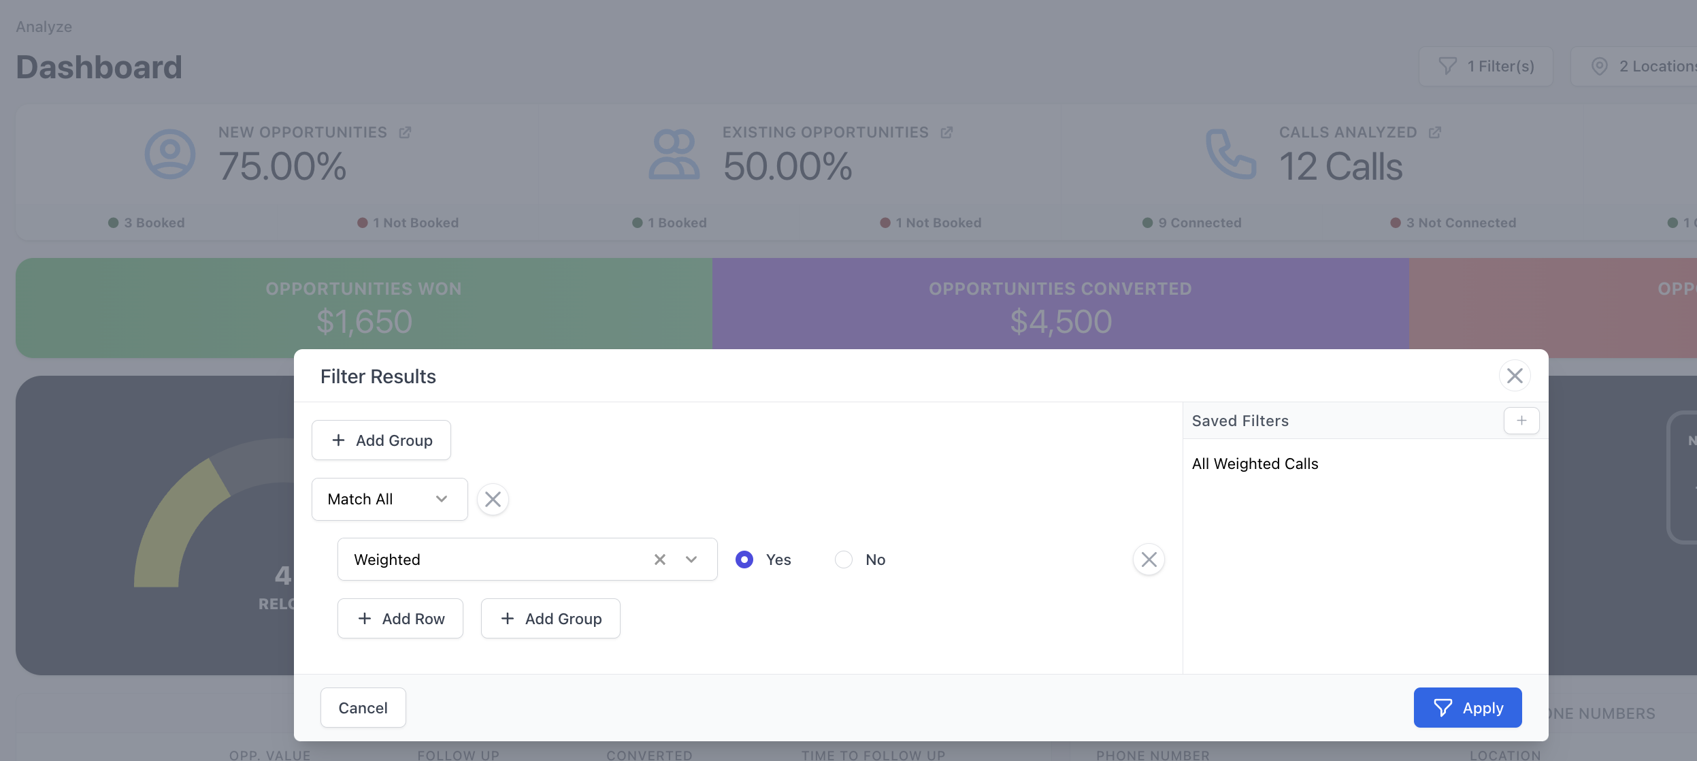The height and width of the screenshot is (761, 1697).
Task: Click the Analyze breadcrumb
Action: [44, 27]
